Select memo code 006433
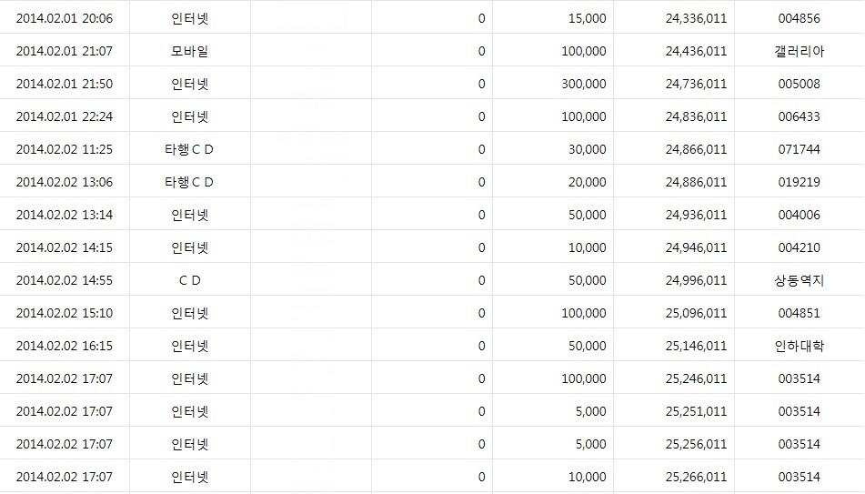The height and width of the screenshot is (494, 865). click(x=799, y=116)
